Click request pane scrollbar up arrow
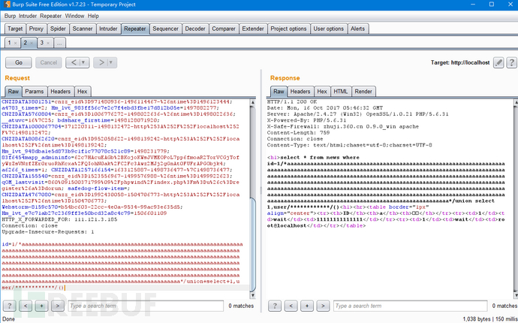518x323 pixels. click(253, 102)
